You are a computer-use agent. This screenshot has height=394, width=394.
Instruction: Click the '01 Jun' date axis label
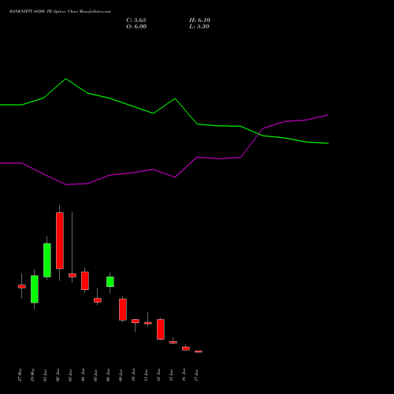point(46,375)
